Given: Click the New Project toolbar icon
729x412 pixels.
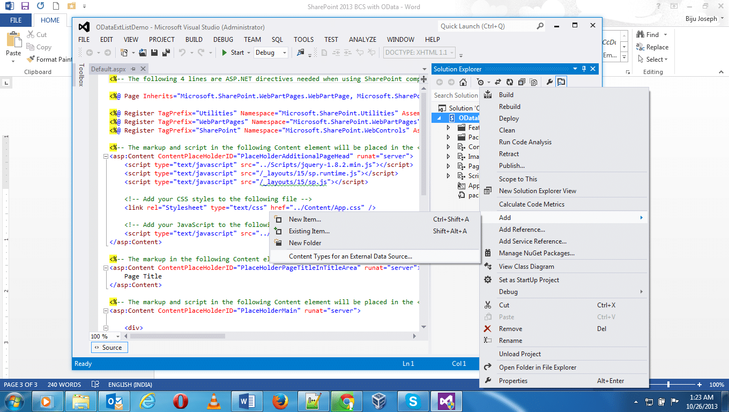Looking at the screenshot, I should pyautogui.click(x=124, y=53).
